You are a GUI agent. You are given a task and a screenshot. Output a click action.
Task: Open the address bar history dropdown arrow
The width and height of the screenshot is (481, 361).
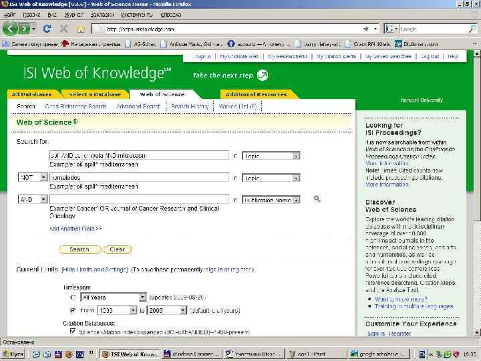coord(375,29)
